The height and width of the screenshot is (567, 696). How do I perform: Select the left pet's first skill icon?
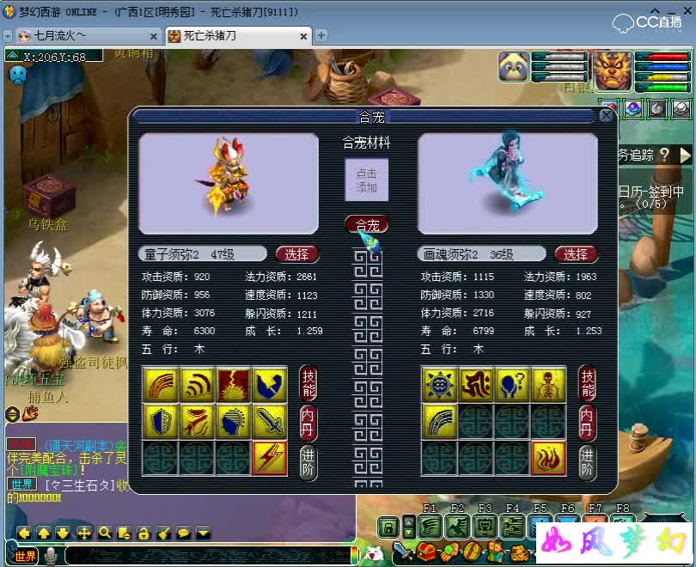click(x=161, y=384)
